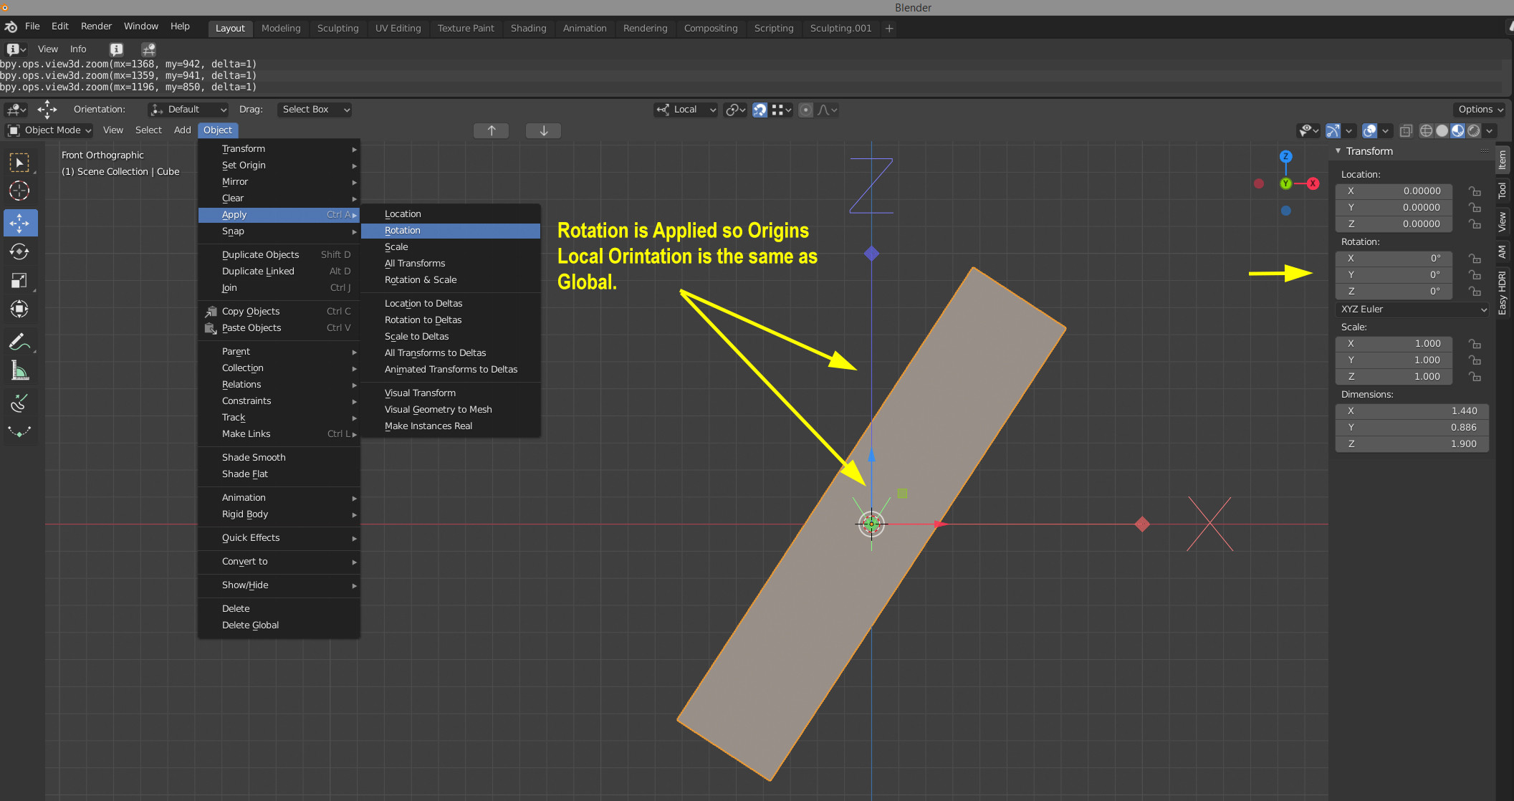Screen dimensions: 1514x801
Task: Toggle viewport gizmos display
Action: pyautogui.click(x=1333, y=130)
